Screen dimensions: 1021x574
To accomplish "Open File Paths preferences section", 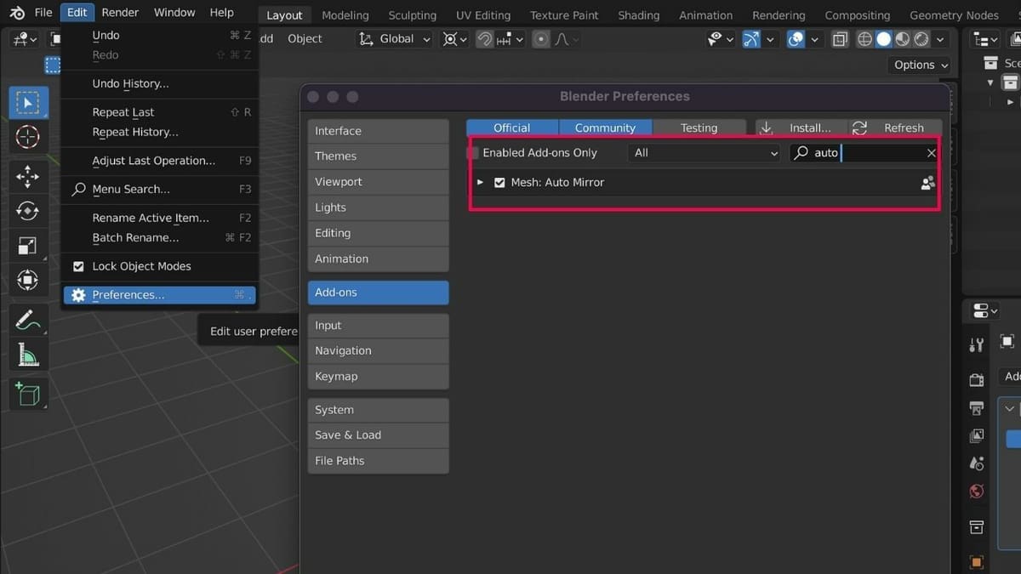I will [378, 461].
